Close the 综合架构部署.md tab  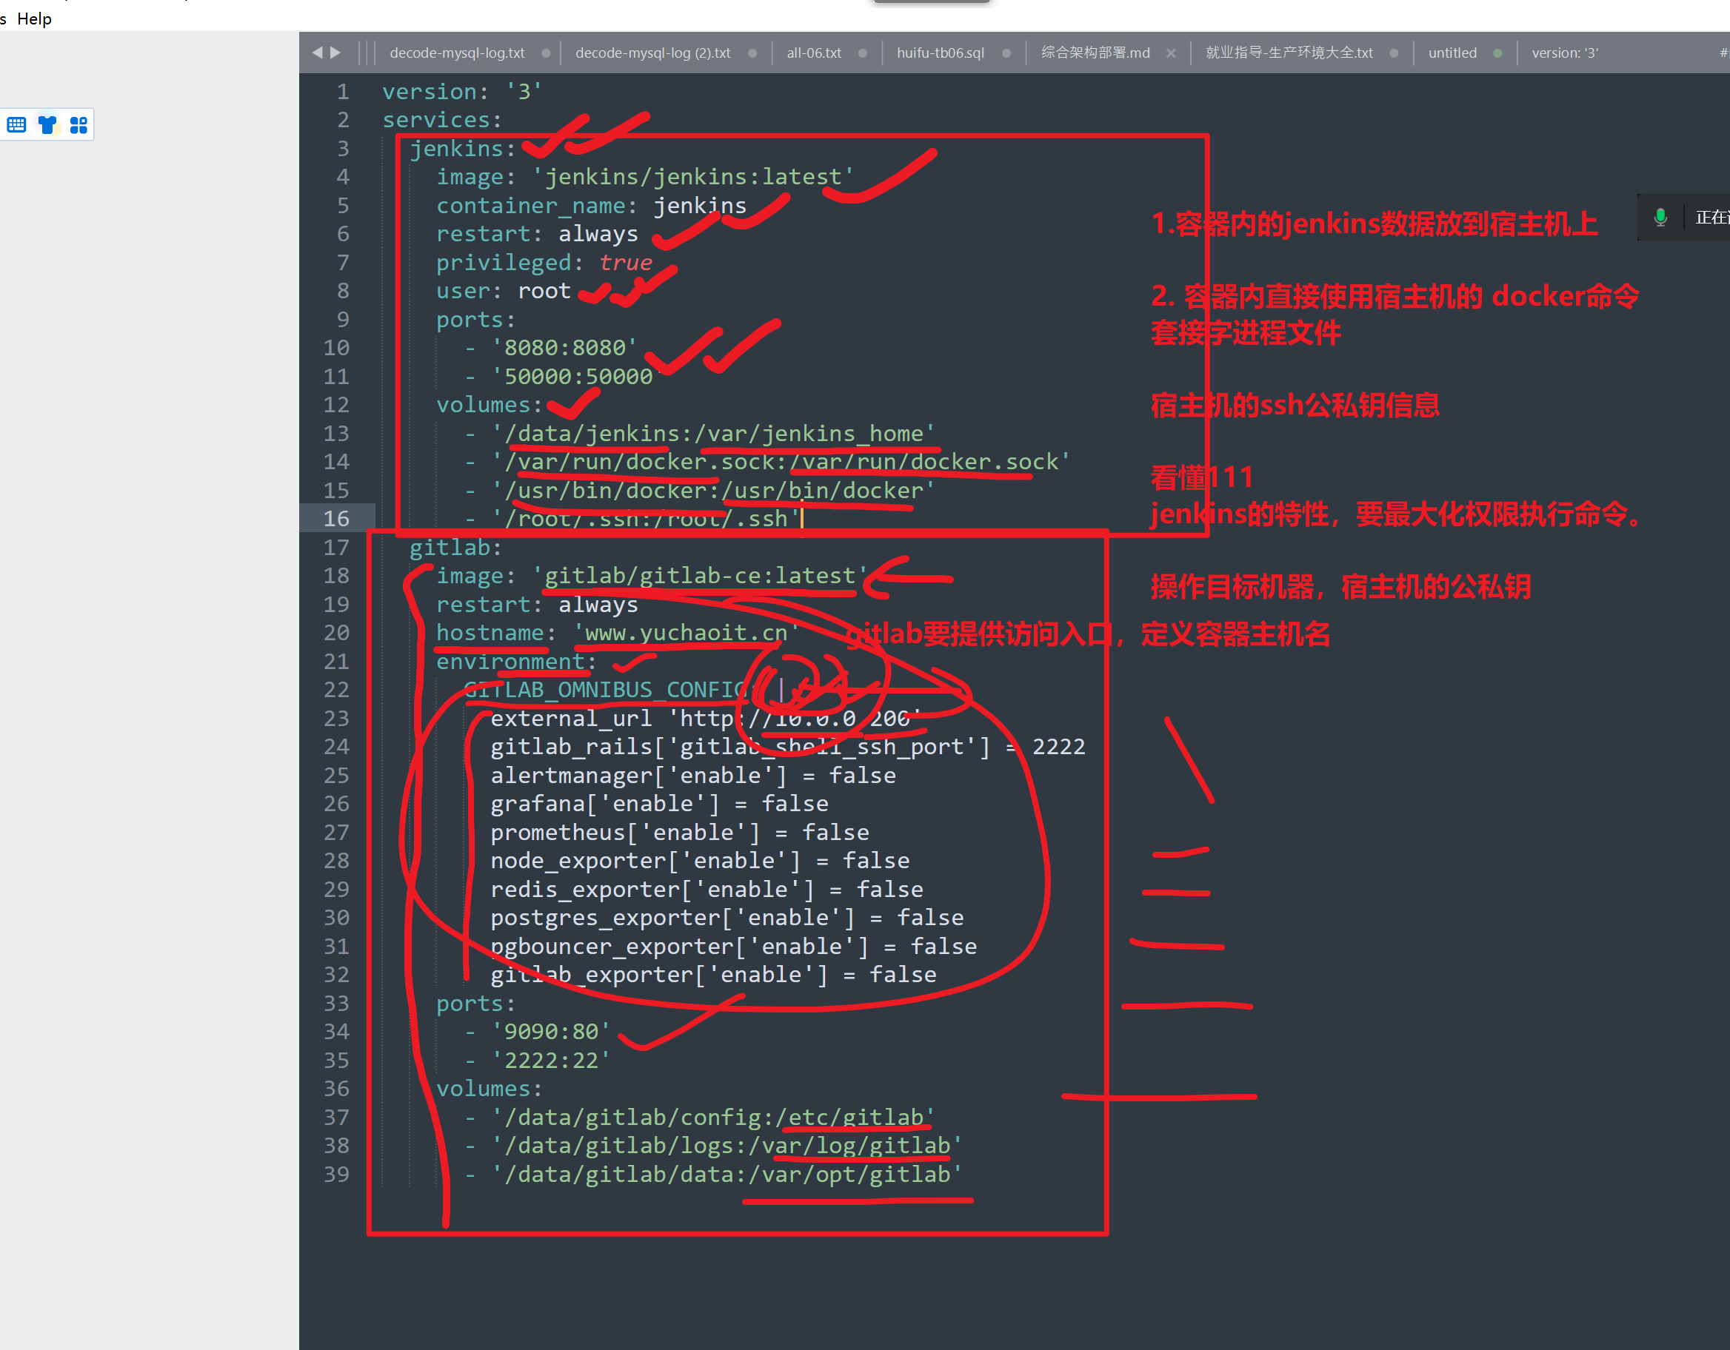(1171, 53)
